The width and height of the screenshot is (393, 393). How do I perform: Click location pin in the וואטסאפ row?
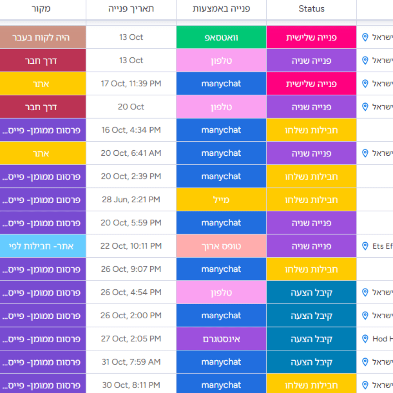click(365, 37)
